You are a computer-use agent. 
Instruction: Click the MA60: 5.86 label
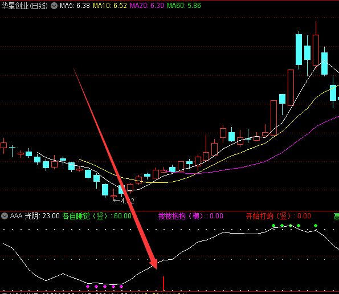[x=184, y=6]
